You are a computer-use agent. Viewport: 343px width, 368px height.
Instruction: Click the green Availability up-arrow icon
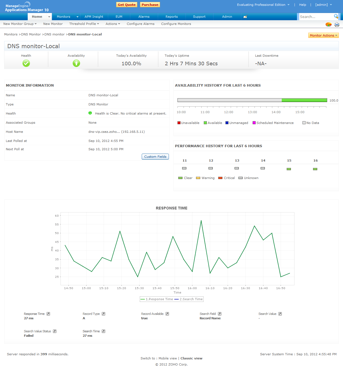pyautogui.click(x=76, y=63)
